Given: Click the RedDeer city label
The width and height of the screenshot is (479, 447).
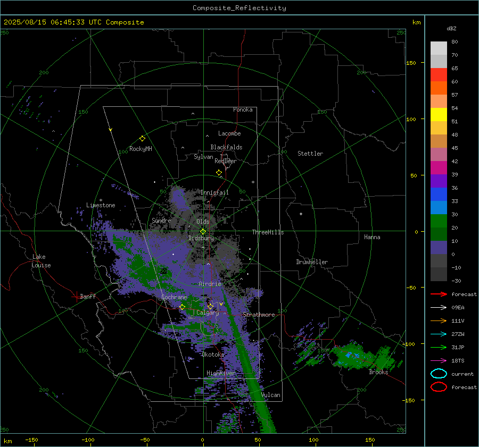Looking at the screenshot, I should (226, 161).
